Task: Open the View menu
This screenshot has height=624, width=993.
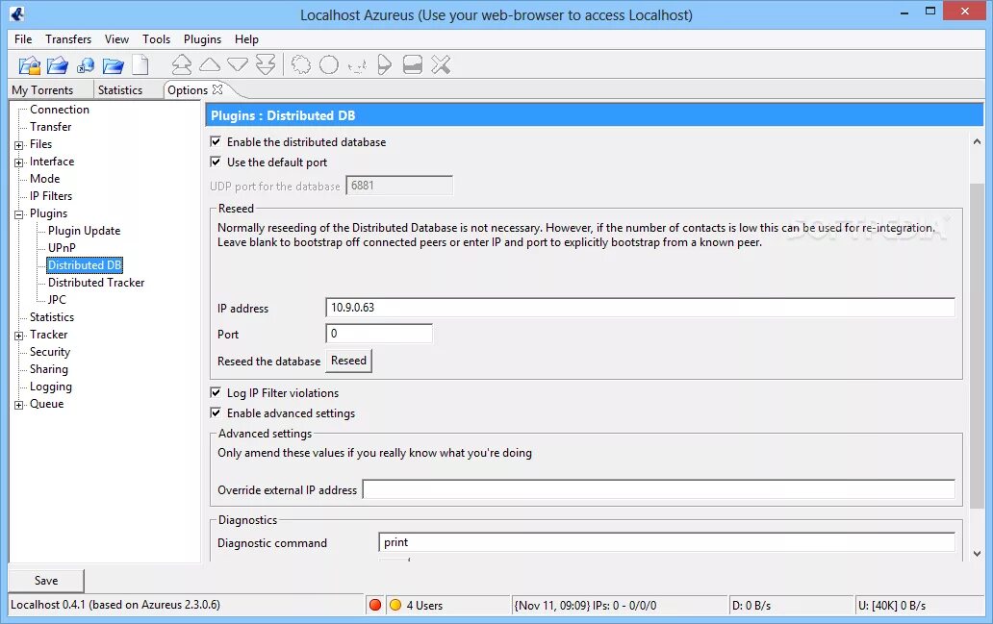Action: [x=116, y=39]
